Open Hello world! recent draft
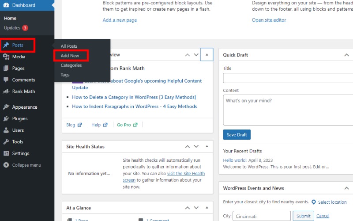 click(235, 160)
